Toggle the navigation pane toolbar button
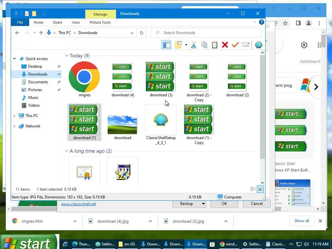332x249 pixels. point(166,45)
